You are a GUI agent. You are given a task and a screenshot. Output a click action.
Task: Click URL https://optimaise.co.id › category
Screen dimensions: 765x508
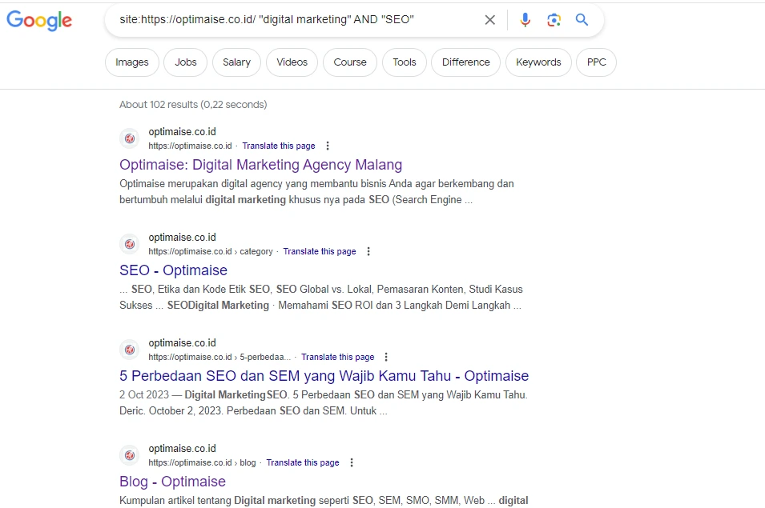211,251
